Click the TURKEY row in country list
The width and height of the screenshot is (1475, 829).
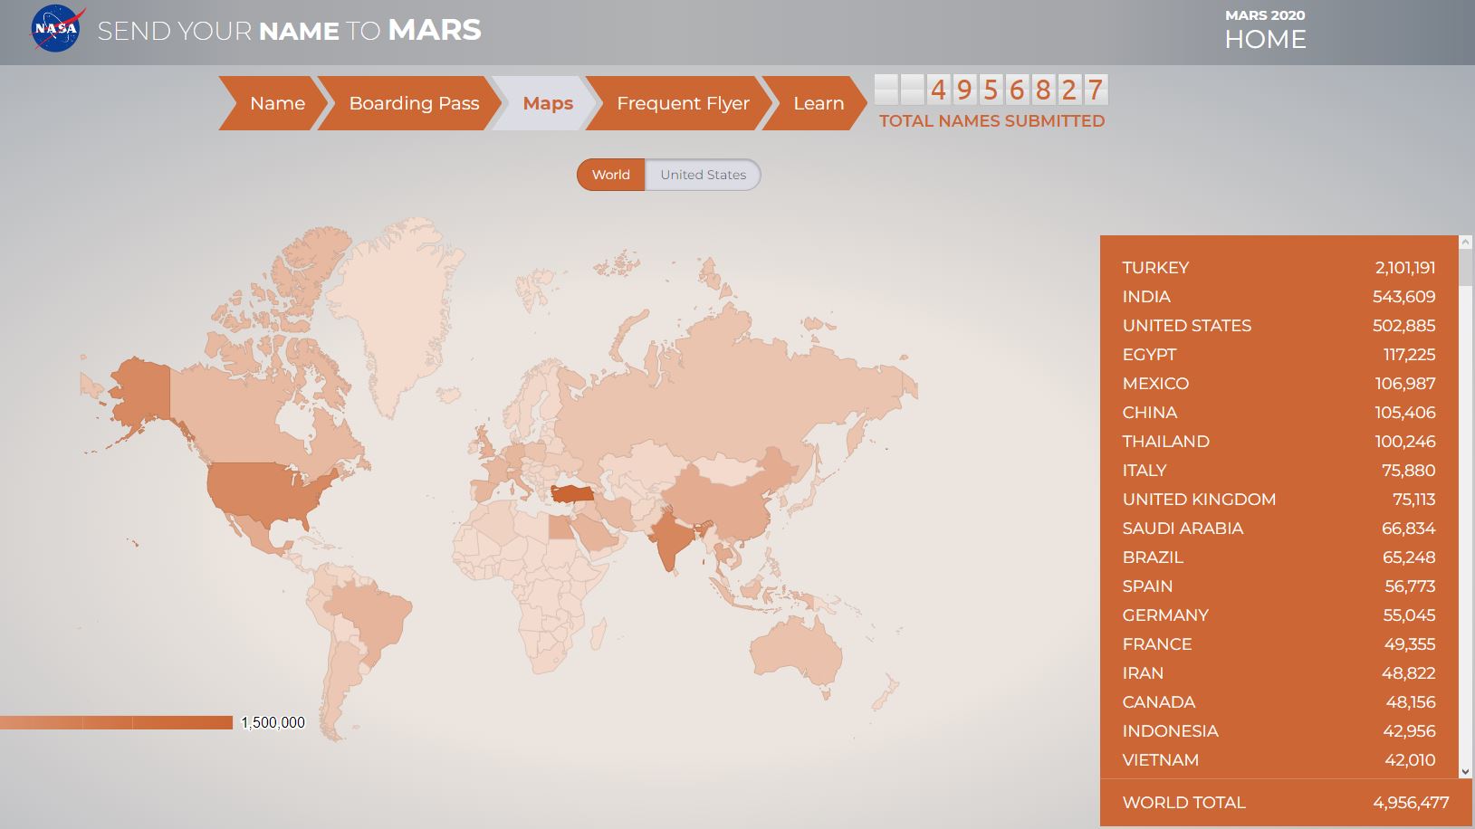click(x=1279, y=268)
